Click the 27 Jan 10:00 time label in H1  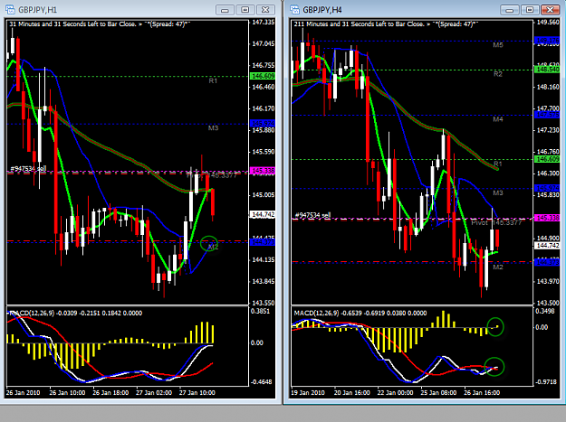click(197, 392)
